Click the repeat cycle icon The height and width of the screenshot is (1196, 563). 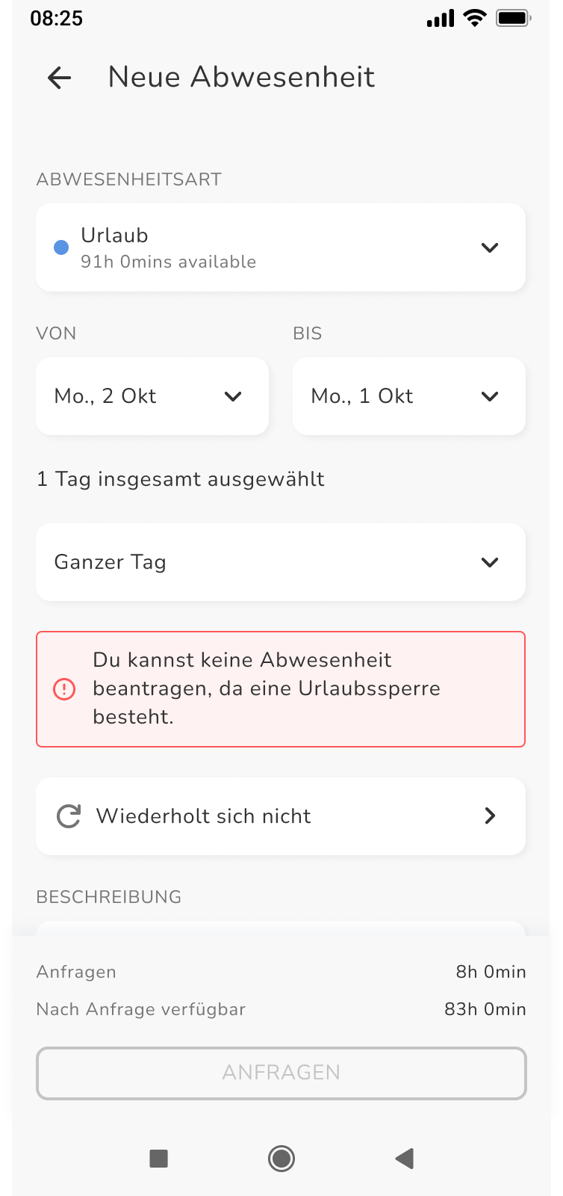pos(69,816)
